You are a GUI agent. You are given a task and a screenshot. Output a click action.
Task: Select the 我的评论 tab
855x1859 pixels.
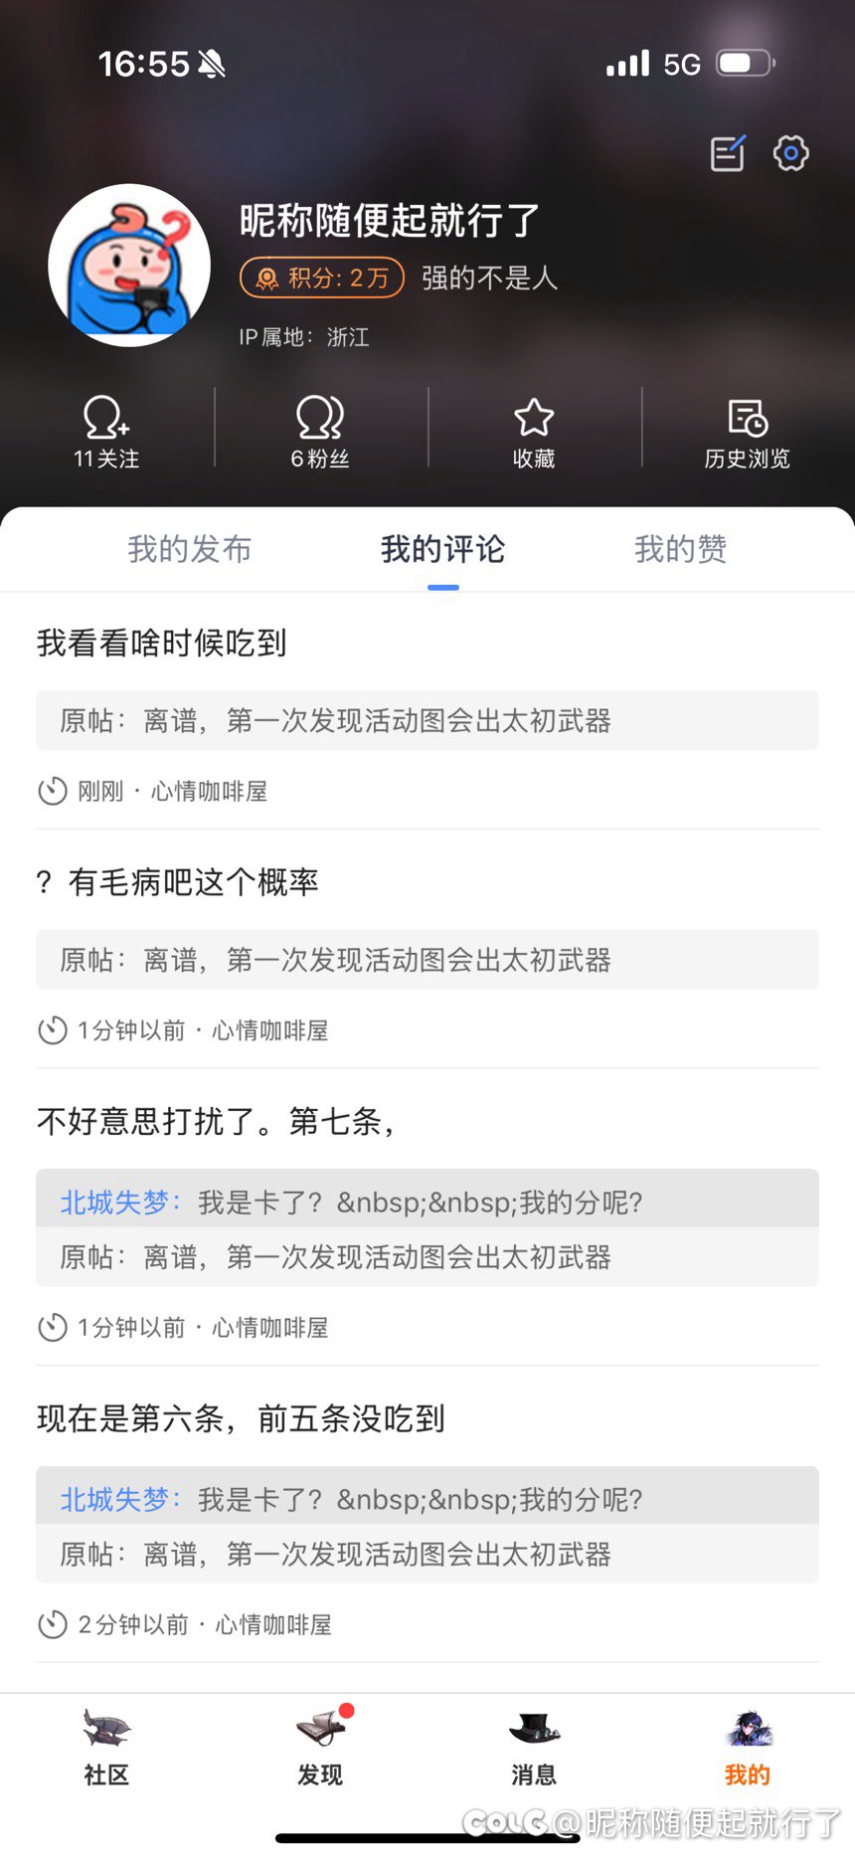pos(442,549)
